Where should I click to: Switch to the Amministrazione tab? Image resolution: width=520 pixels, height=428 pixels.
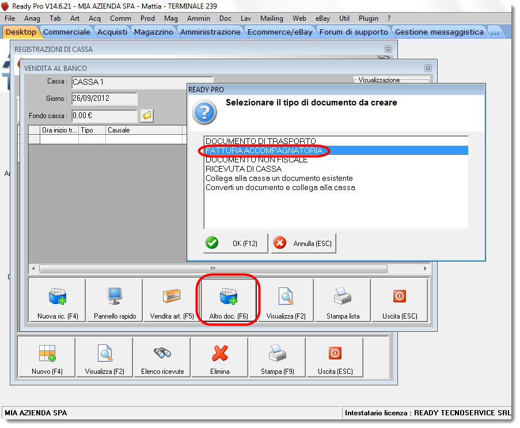click(210, 32)
